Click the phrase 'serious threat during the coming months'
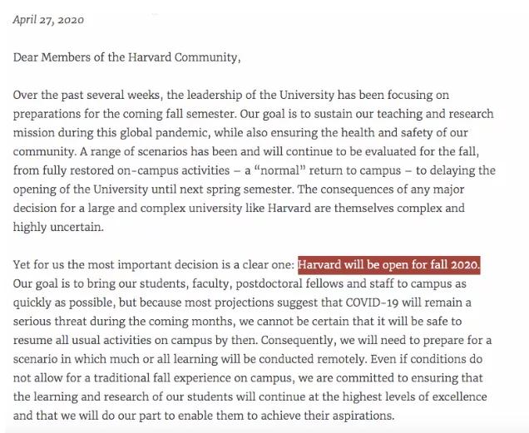 123,322
